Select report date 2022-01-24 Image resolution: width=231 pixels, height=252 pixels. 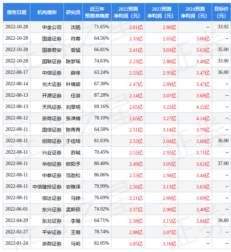(x=17, y=243)
